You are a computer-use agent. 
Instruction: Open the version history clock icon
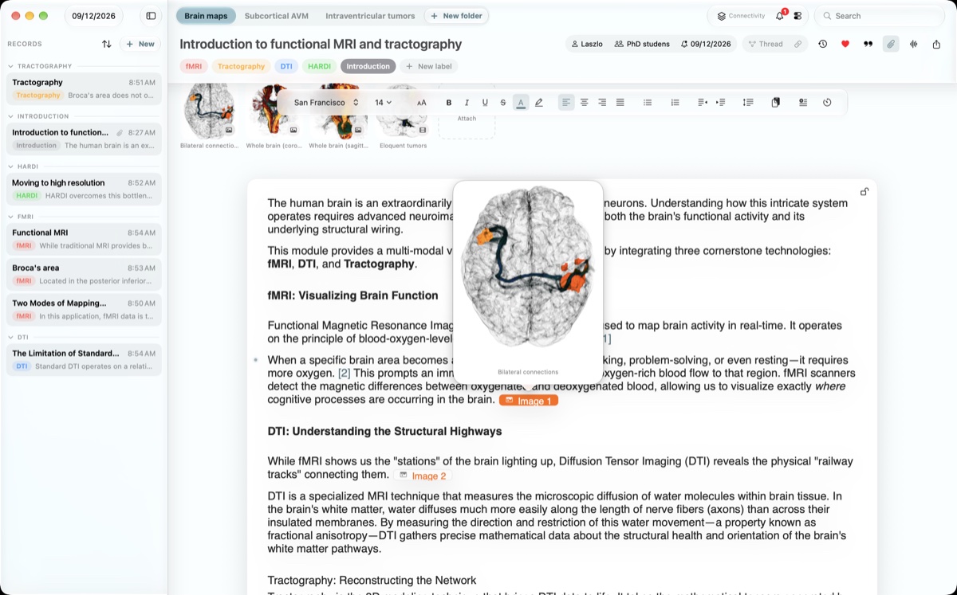(x=822, y=44)
